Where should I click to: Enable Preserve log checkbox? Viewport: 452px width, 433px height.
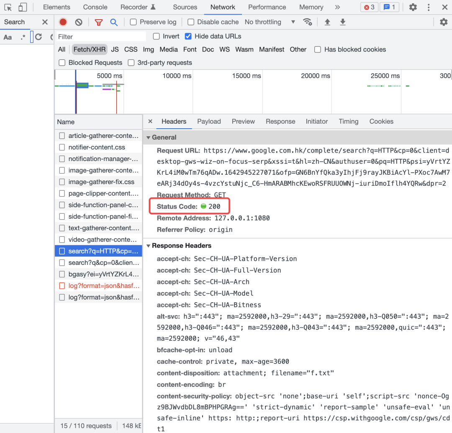(x=133, y=22)
